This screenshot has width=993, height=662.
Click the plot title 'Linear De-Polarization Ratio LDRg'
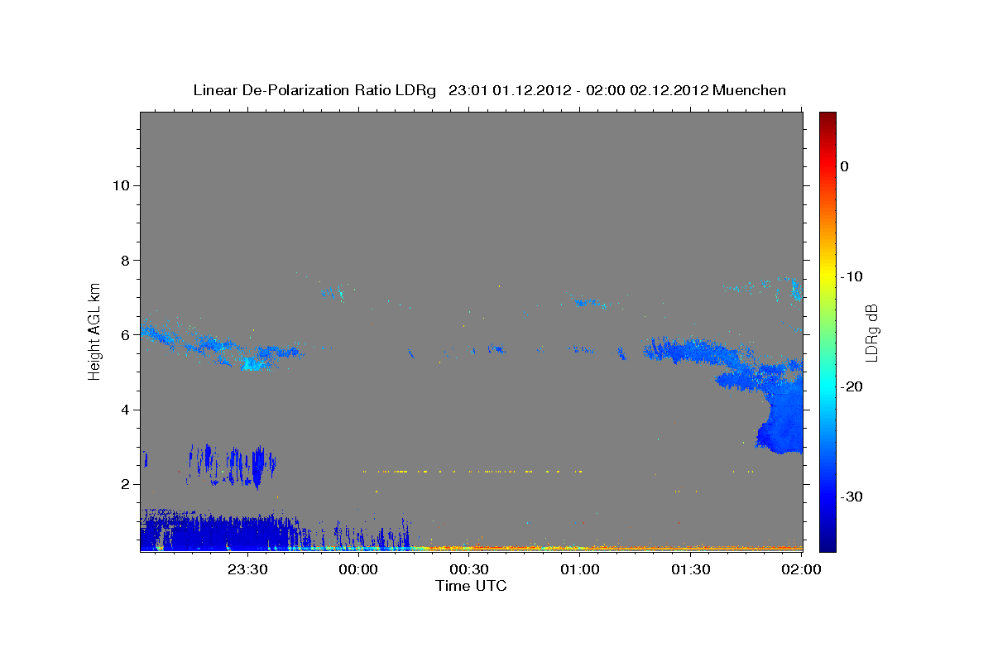[314, 90]
